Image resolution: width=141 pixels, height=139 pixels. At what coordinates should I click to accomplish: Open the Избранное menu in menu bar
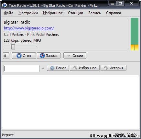tap(53, 13)
